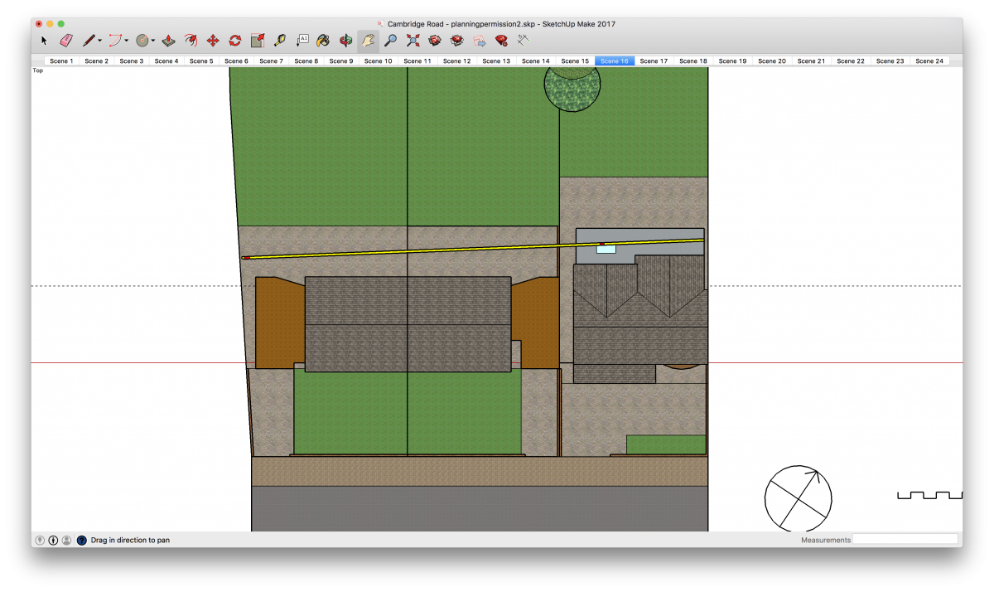This screenshot has width=994, height=592.
Task: Activate the Move tool
Action: pos(212,40)
